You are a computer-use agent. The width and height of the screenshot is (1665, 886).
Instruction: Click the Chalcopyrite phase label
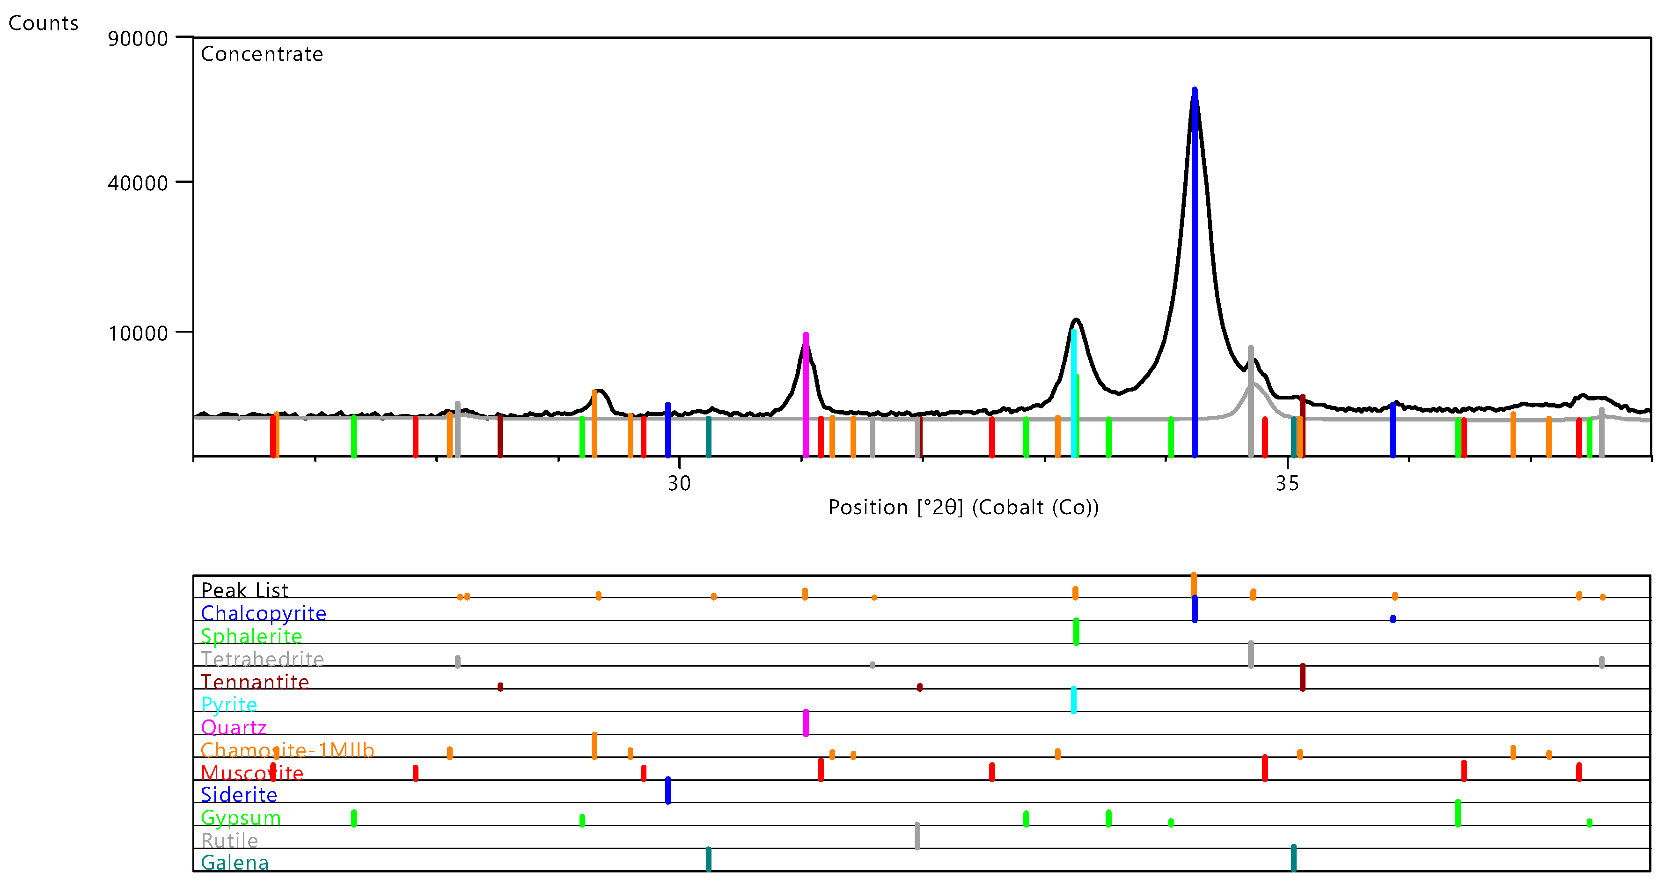263,613
